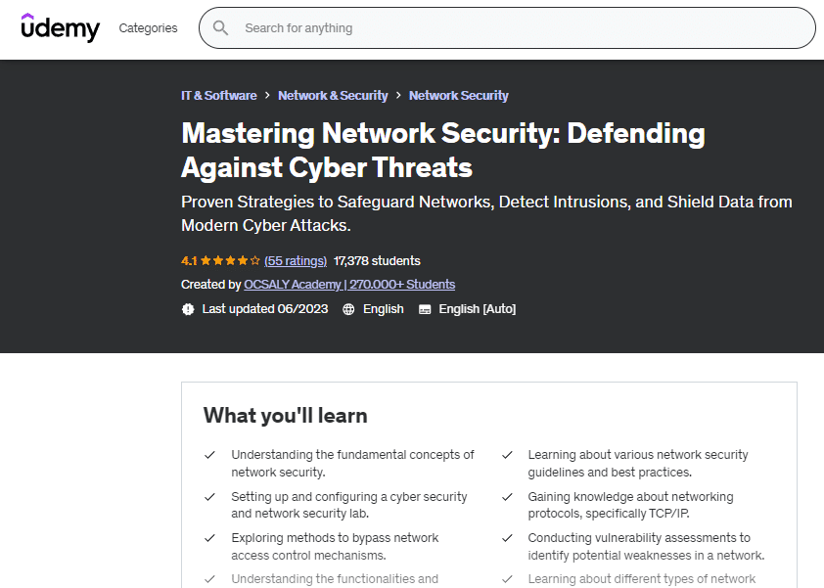Open the Categories menu
Viewport: 824px width, 588px height.
tap(148, 28)
